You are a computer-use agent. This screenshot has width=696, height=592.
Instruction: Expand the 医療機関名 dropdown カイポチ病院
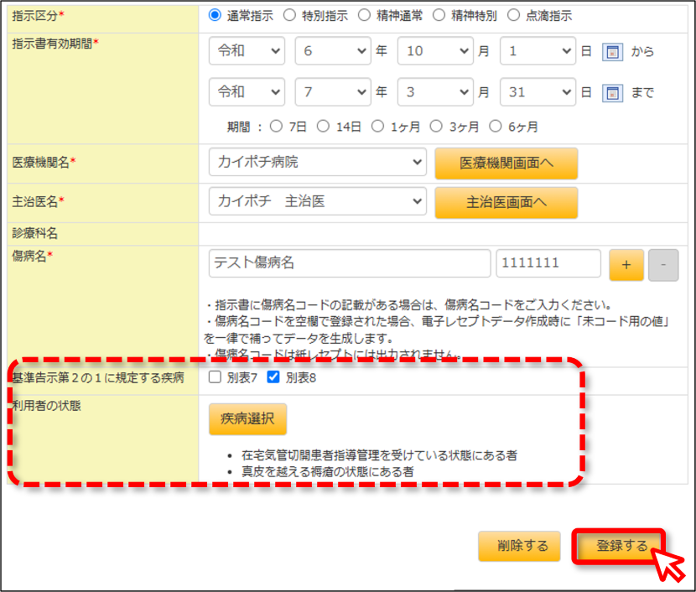tap(317, 162)
